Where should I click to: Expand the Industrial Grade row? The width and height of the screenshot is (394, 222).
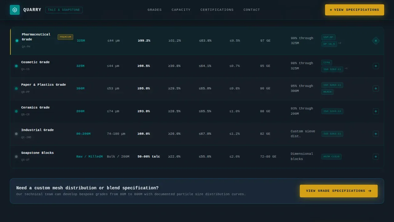pyautogui.click(x=376, y=134)
